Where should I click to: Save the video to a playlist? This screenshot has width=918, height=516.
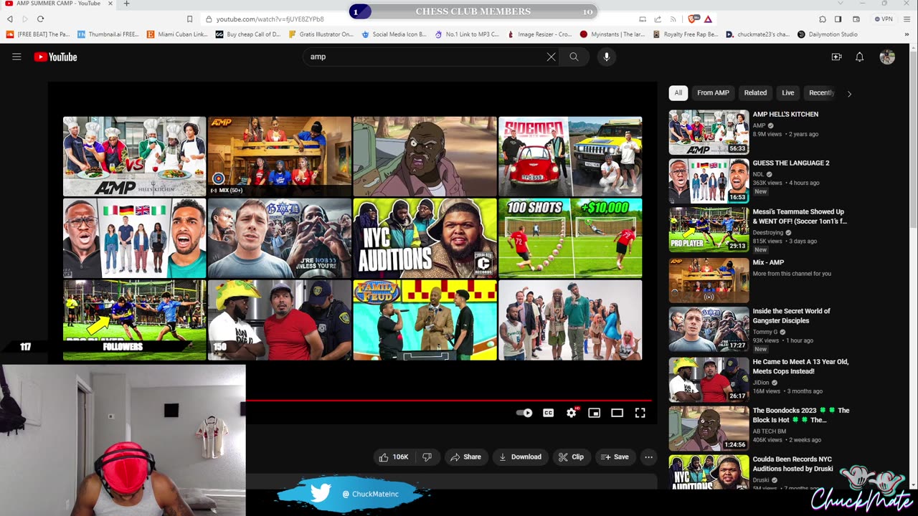point(615,457)
